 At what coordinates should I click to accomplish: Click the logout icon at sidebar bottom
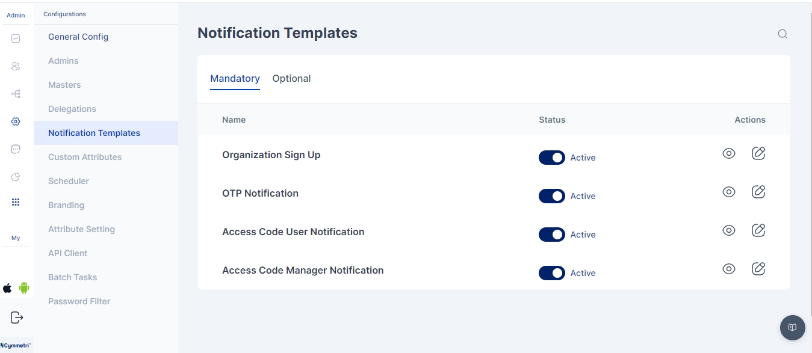pyautogui.click(x=17, y=318)
